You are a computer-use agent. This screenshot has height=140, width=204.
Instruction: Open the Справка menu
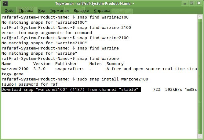102,11
